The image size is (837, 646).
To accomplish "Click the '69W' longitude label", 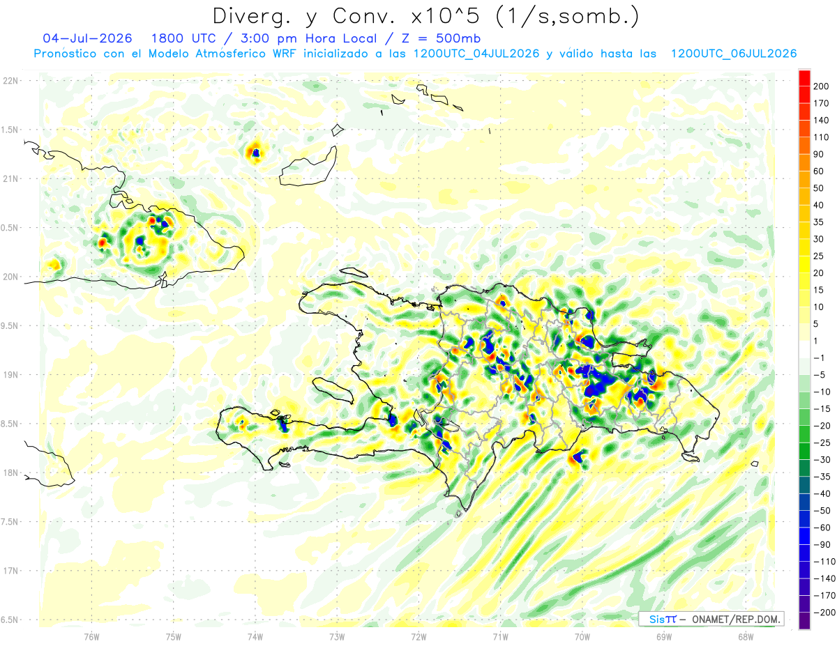I will pyautogui.click(x=664, y=636).
